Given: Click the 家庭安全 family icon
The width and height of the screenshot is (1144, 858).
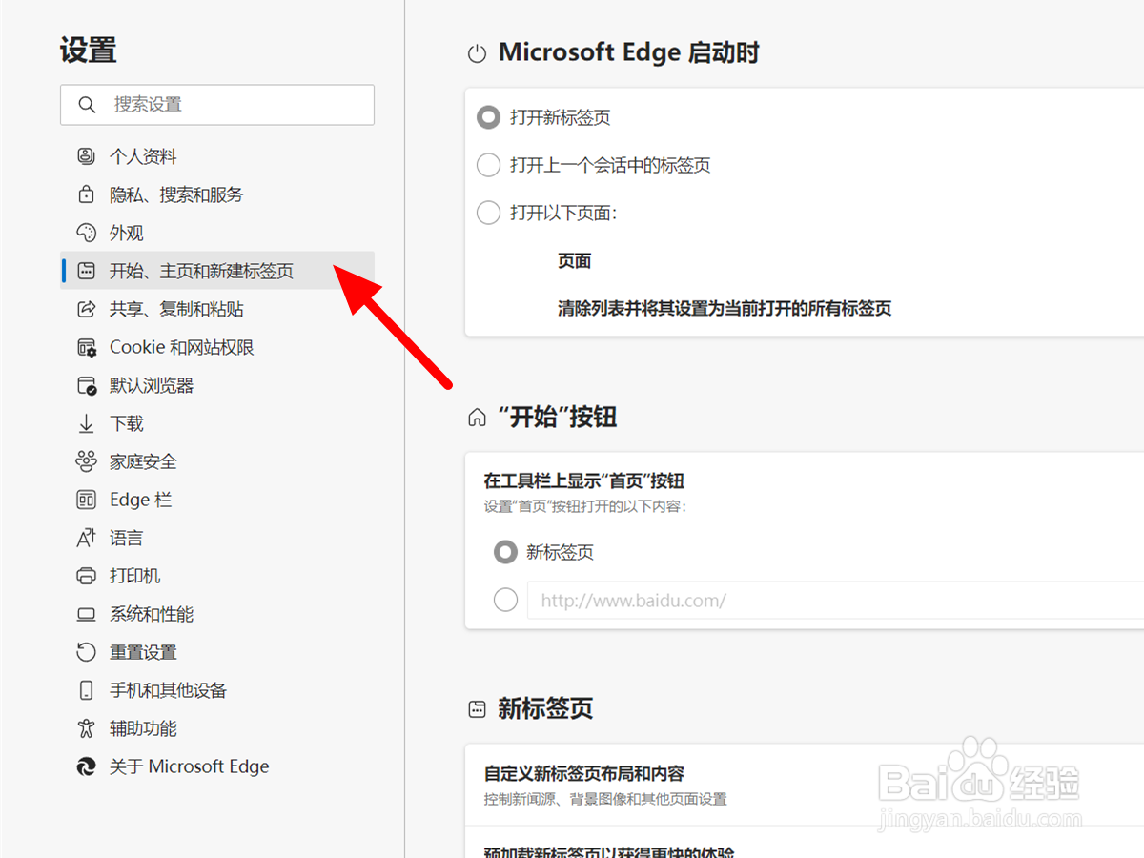Looking at the screenshot, I should (x=87, y=461).
